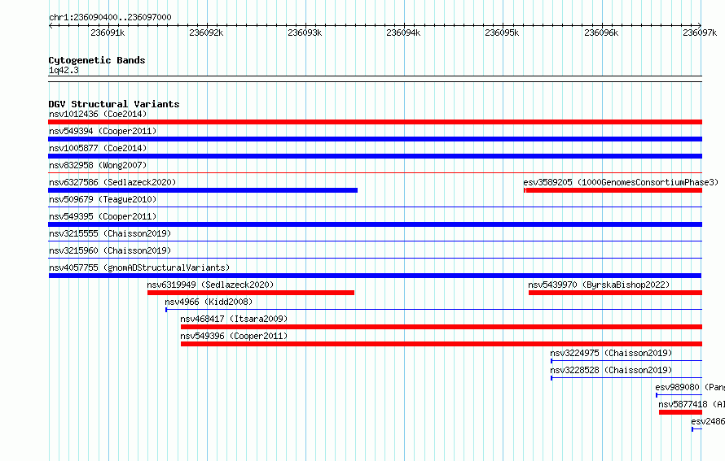This screenshot has height=461, width=725.
Task: Click nsv3215960 (Chaisson2019) variant label
Action: click(x=110, y=250)
